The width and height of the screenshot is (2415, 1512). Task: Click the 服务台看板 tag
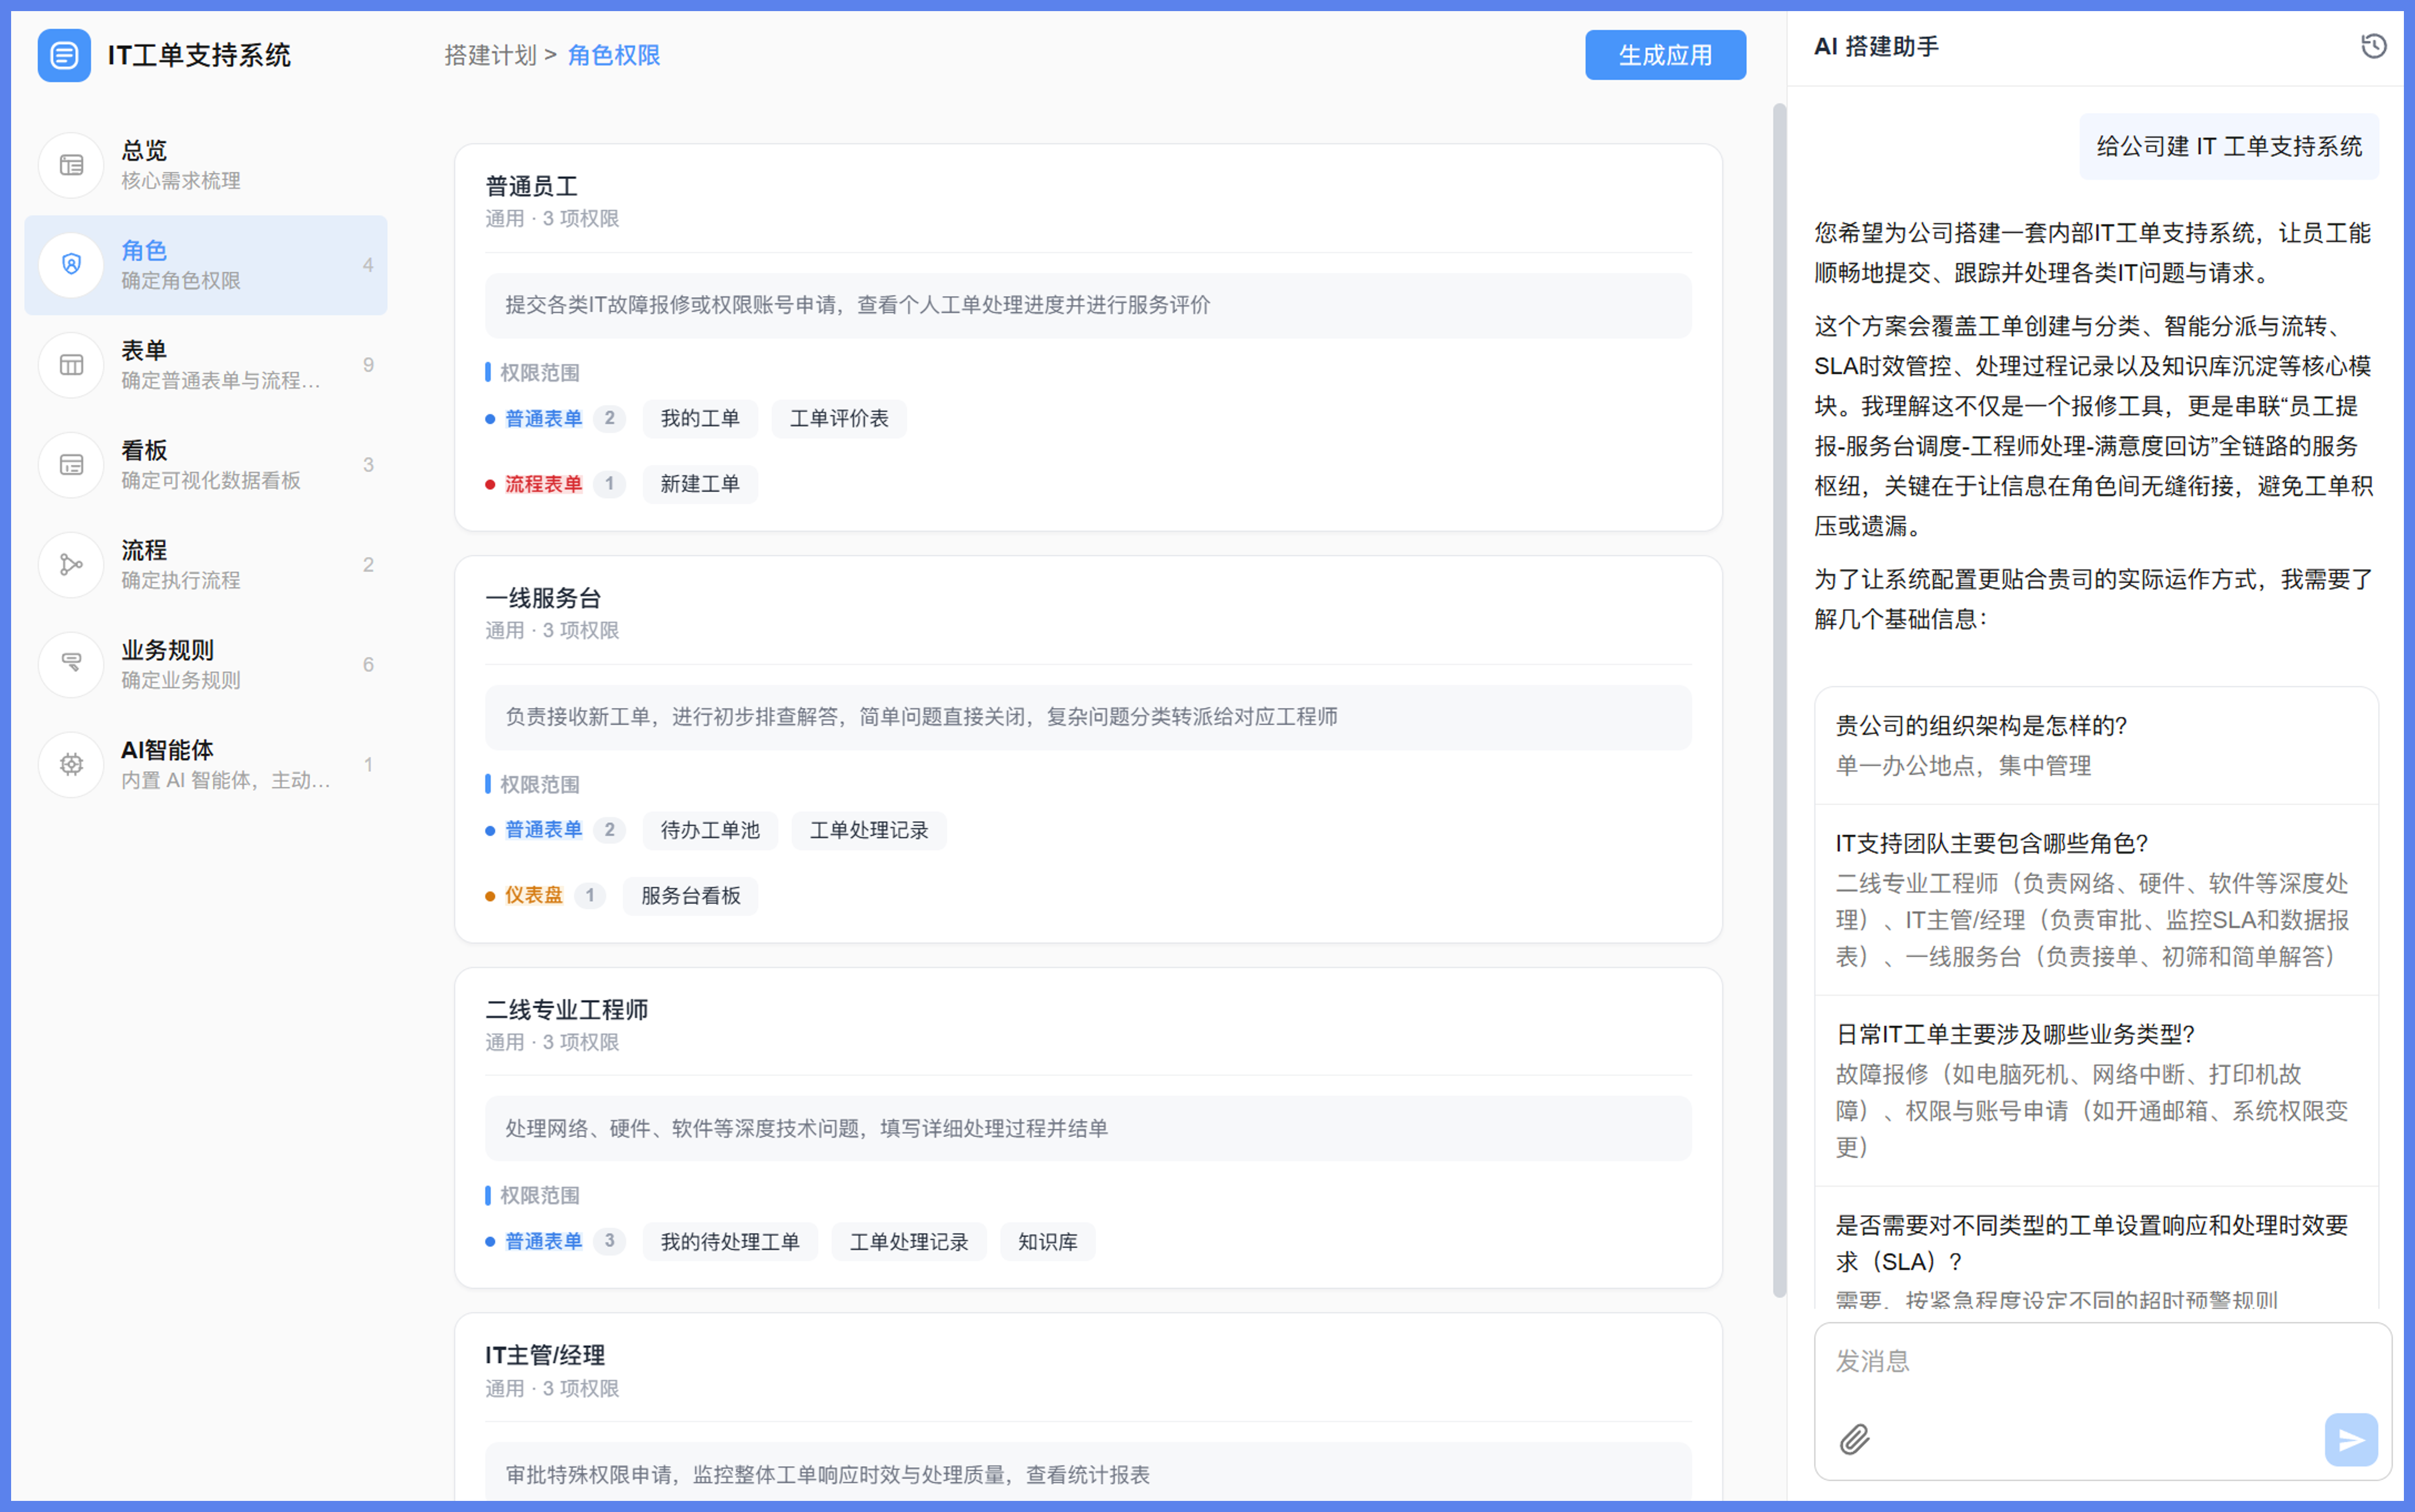click(690, 896)
